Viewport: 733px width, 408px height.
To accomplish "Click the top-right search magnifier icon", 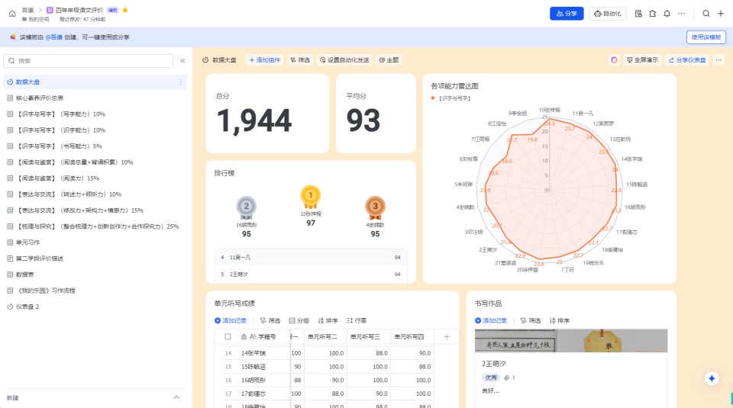I will click(x=706, y=14).
